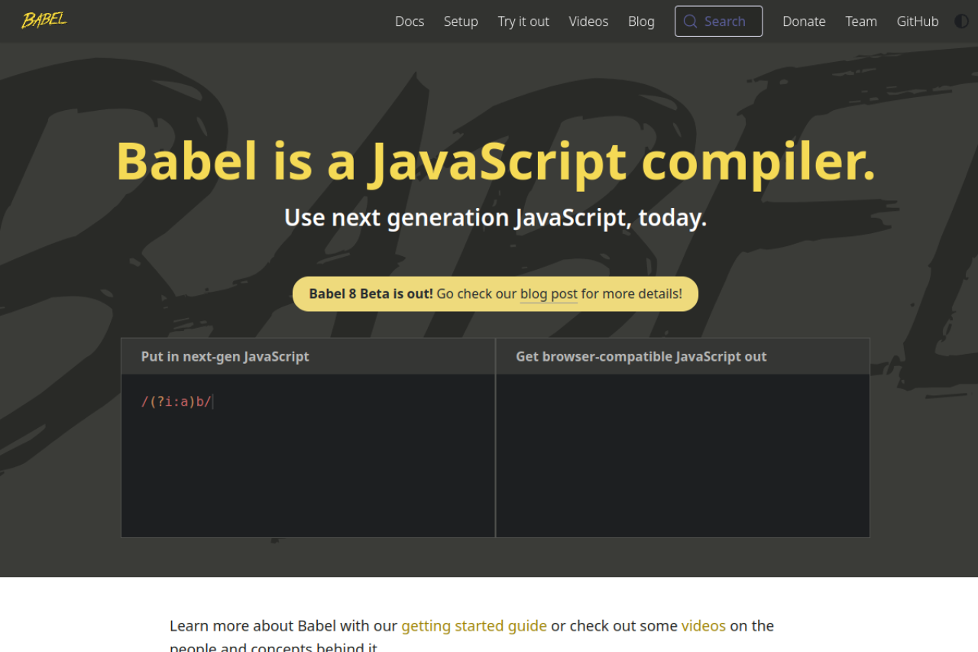Open the Docs menu item

coord(409,21)
